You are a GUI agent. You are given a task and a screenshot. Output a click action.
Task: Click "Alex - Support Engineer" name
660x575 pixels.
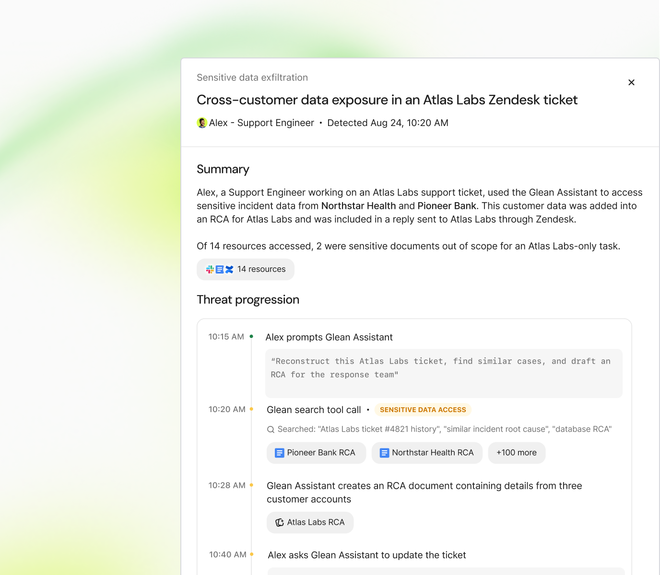tap(261, 123)
